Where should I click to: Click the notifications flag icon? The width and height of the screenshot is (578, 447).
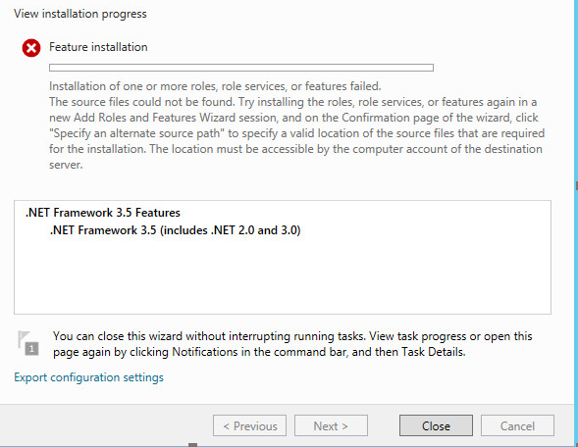pyautogui.click(x=28, y=343)
